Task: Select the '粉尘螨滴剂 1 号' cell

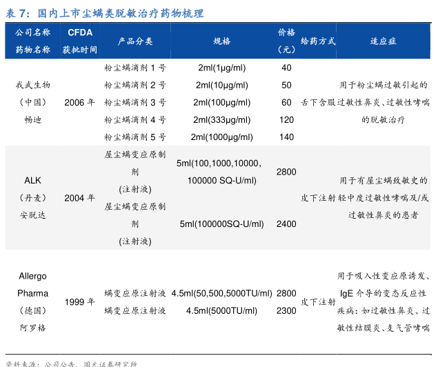Action: coord(135,68)
